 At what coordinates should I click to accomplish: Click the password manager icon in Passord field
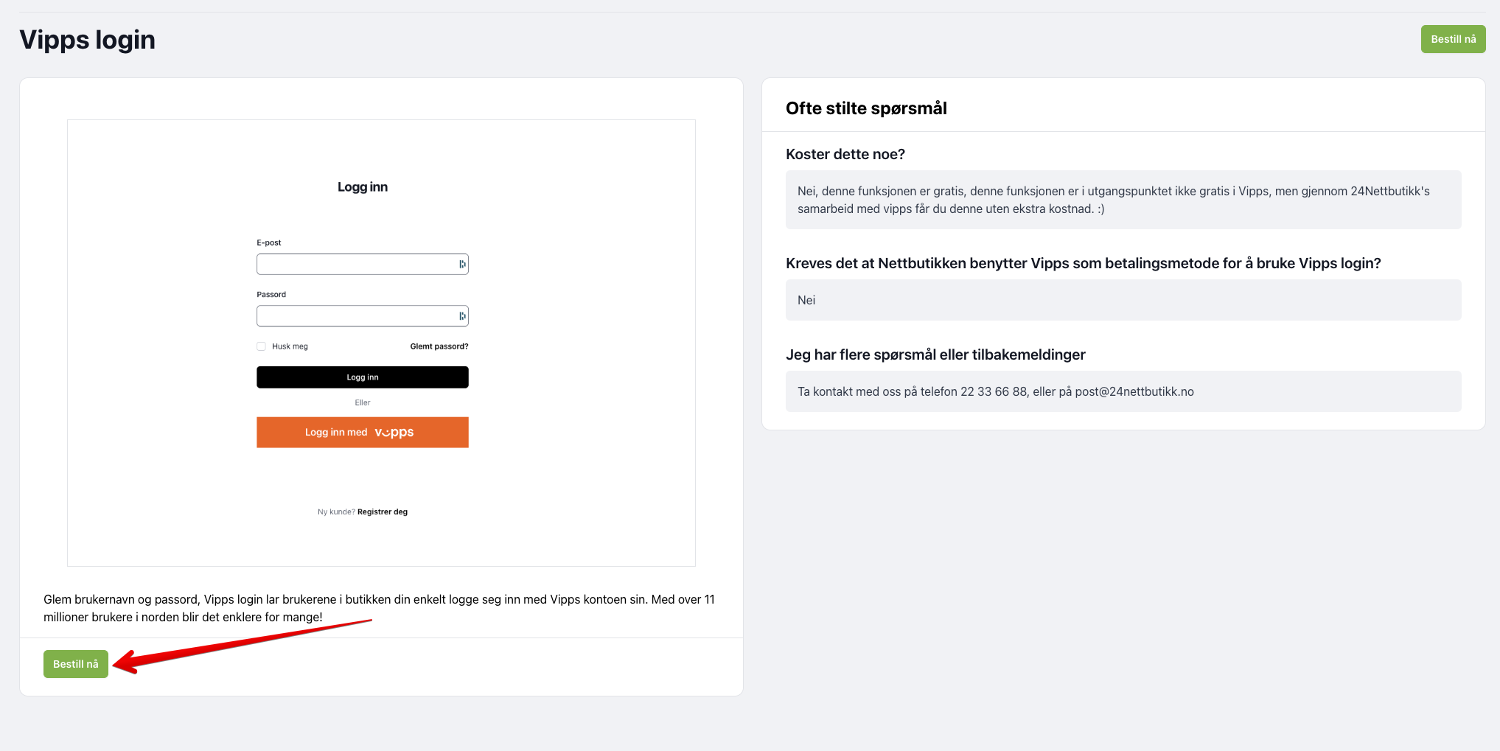pyautogui.click(x=462, y=316)
